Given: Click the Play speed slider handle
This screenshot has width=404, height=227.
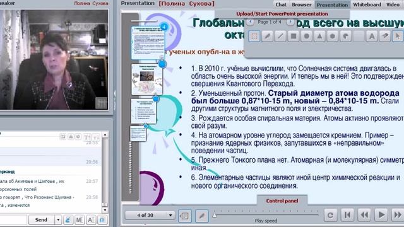Looking at the screenshot, I should pos(215,216).
